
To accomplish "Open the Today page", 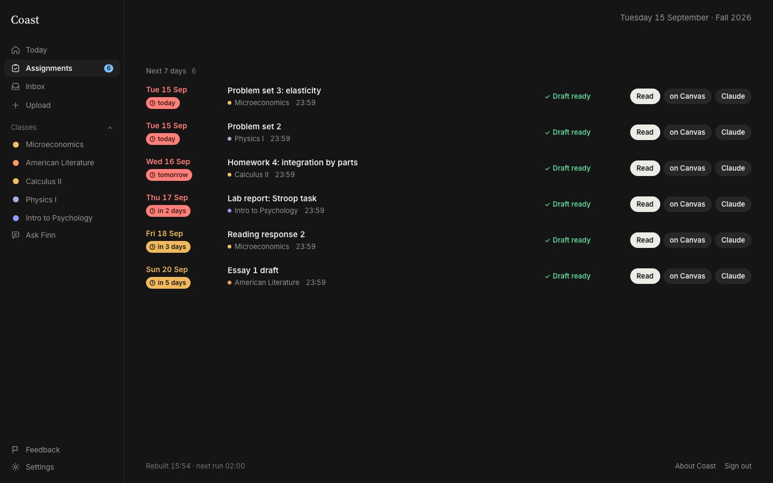I will click(x=62, y=50).
